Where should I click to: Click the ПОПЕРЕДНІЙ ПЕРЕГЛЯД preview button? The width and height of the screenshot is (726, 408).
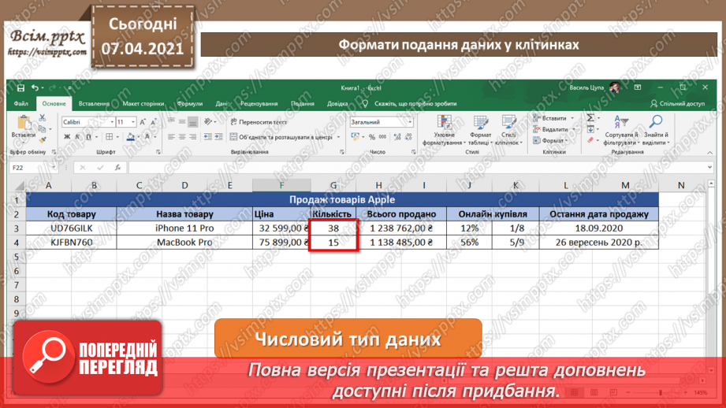[x=87, y=358]
